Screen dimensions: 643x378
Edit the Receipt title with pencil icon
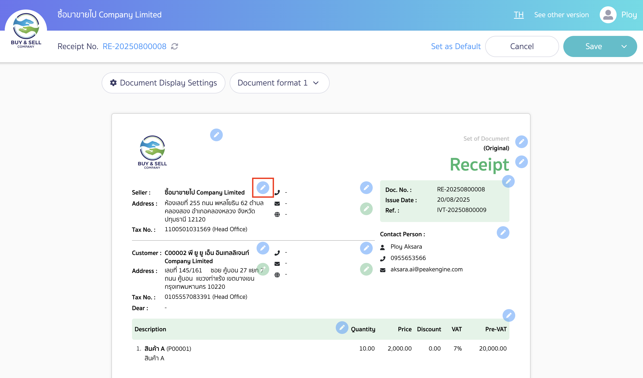[522, 162]
